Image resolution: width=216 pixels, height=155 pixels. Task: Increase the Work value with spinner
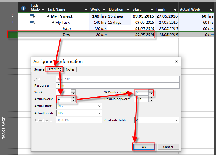[x=73, y=91]
